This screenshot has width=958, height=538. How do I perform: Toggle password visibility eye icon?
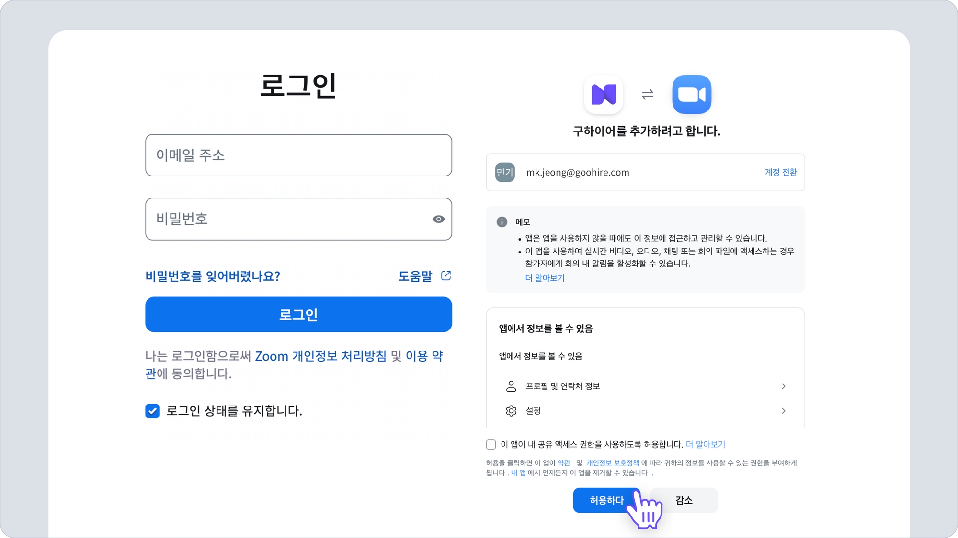pos(438,219)
